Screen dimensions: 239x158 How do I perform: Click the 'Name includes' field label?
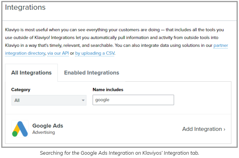pos(108,90)
